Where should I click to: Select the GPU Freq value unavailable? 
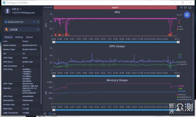click(28, 97)
